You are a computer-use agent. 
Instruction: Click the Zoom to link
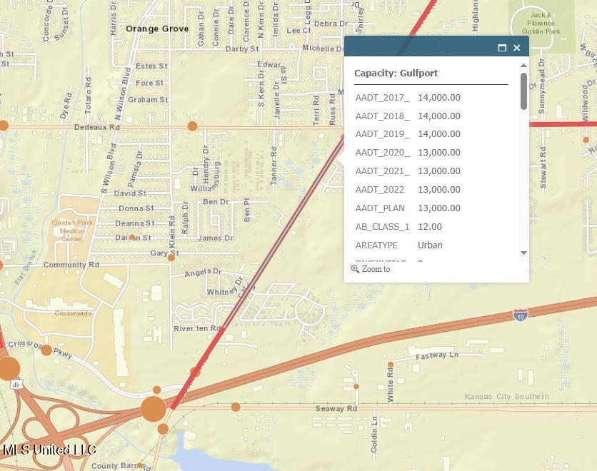click(x=376, y=269)
